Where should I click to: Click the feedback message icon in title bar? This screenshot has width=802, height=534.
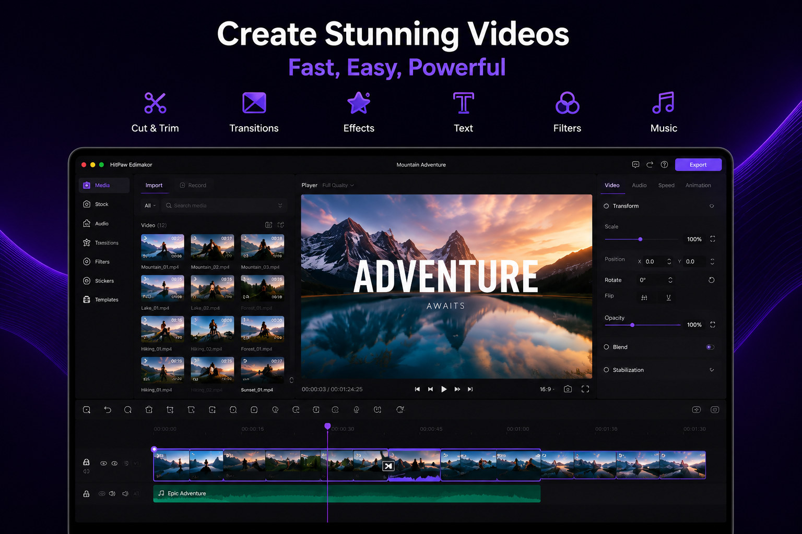click(635, 164)
